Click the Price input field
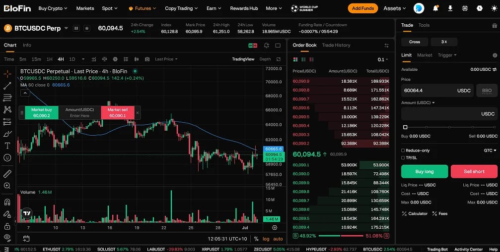The height and width of the screenshot is (252, 500). point(437,91)
